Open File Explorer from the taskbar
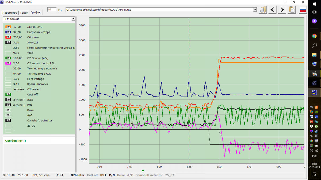 [314, 54]
